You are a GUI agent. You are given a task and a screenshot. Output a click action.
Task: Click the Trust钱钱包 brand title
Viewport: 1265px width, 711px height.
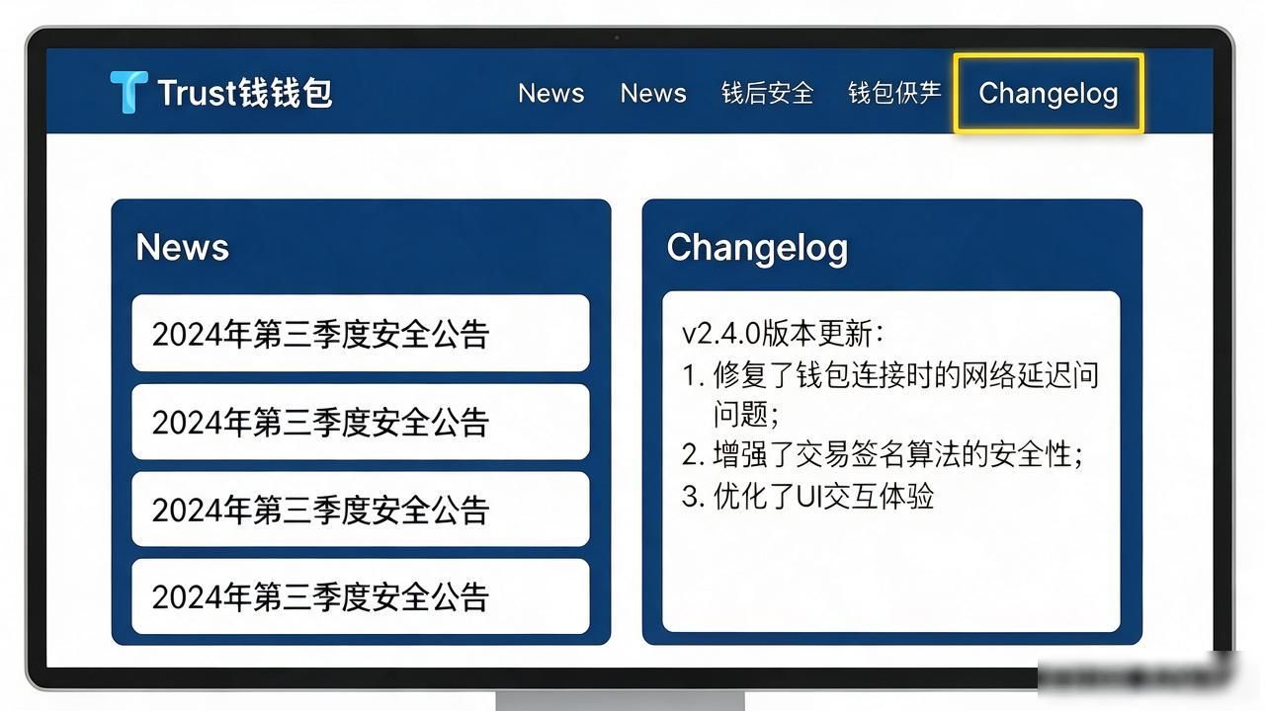tap(245, 93)
